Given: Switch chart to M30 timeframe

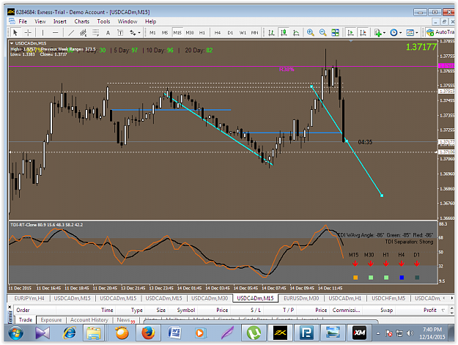Looking at the screenshot, I should 190,32.
